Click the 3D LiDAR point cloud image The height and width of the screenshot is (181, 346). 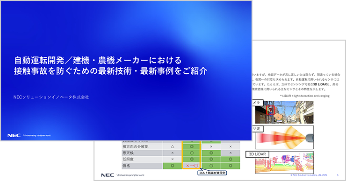coord(284,162)
